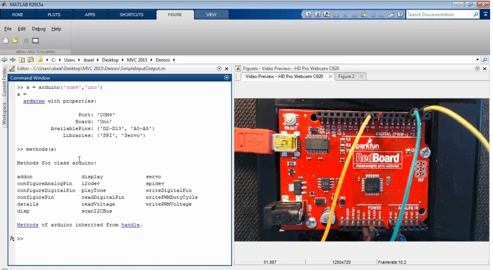The width and height of the screenshot is (493, 270).
Task: Click the shortcut 1 icon in quick access bar
Action: [309, 14]
